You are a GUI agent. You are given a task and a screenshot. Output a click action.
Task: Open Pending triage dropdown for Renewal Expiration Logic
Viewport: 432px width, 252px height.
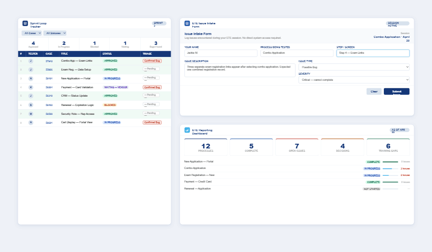[151, 105]
